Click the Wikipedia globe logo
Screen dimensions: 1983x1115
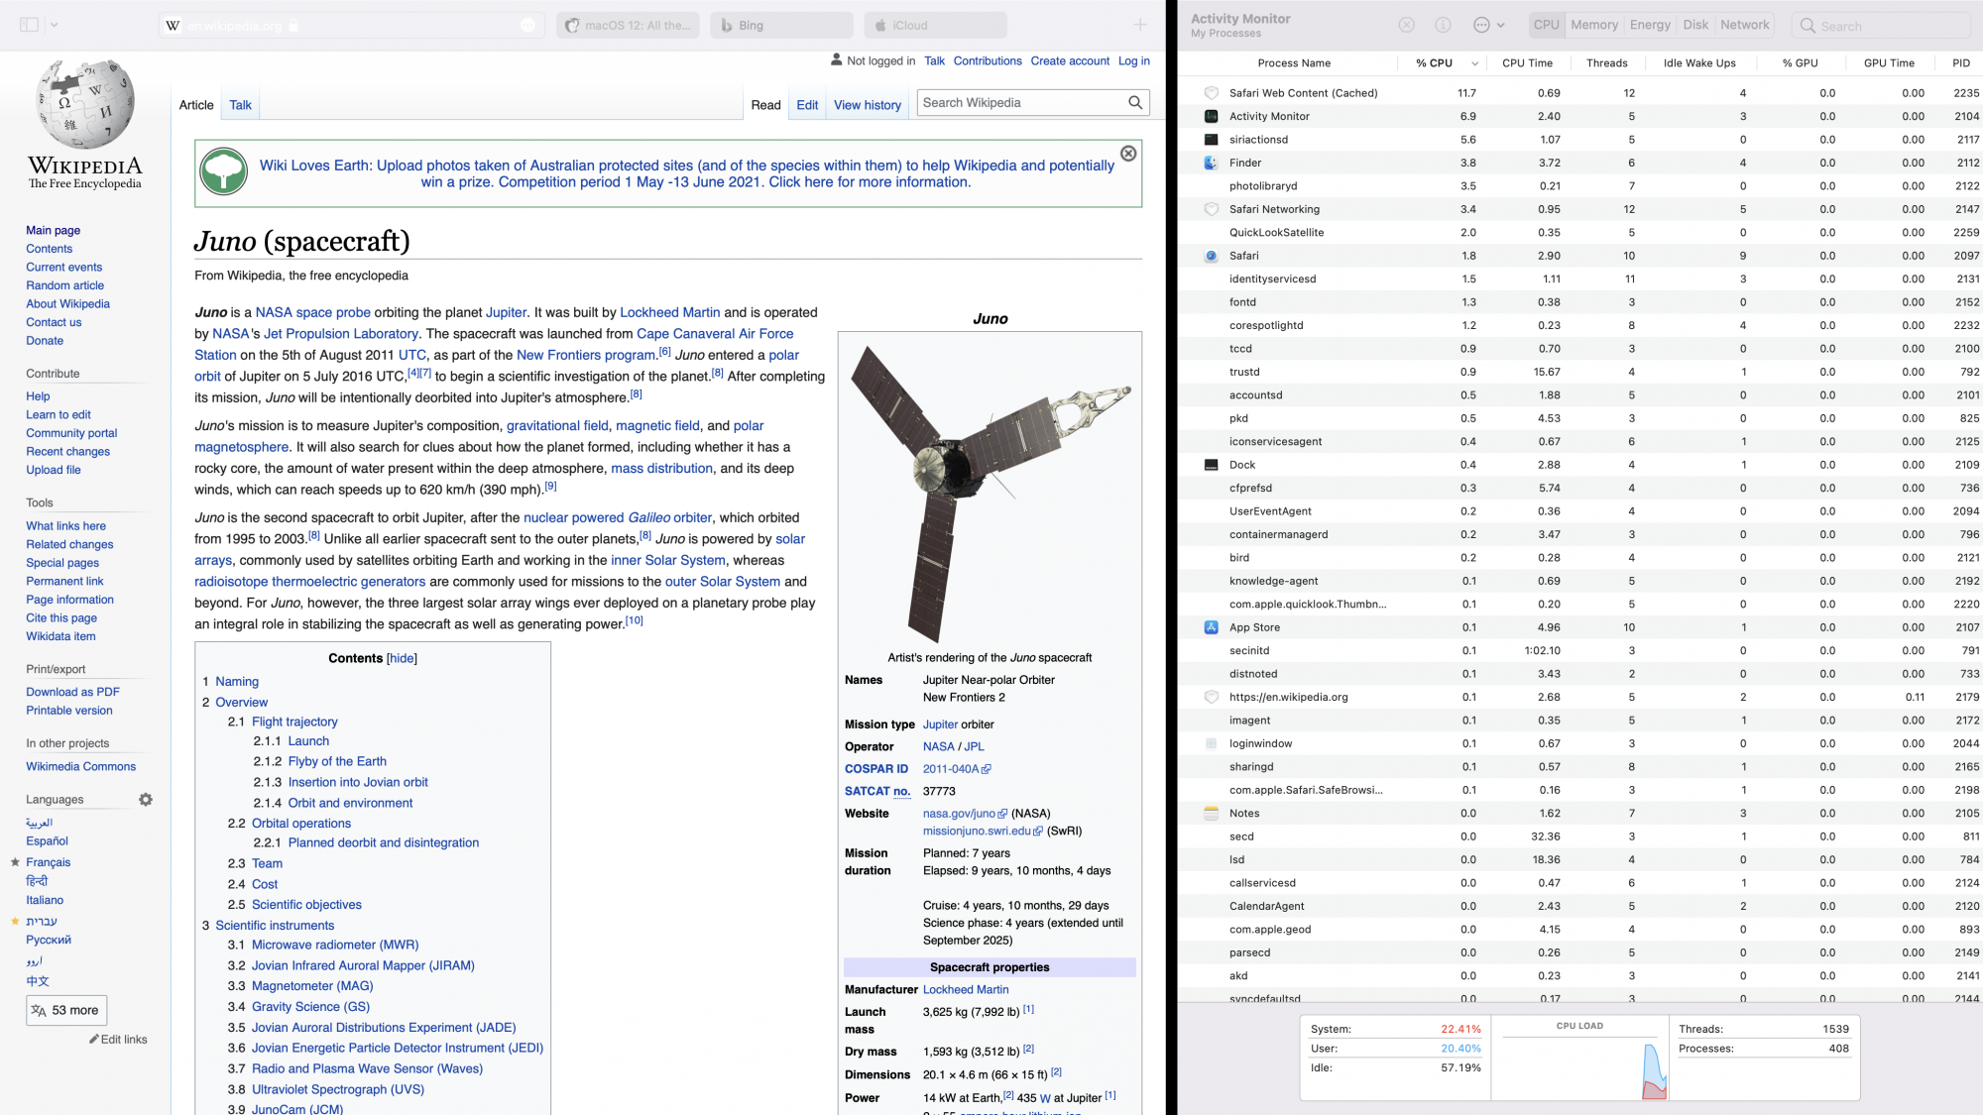84,104
